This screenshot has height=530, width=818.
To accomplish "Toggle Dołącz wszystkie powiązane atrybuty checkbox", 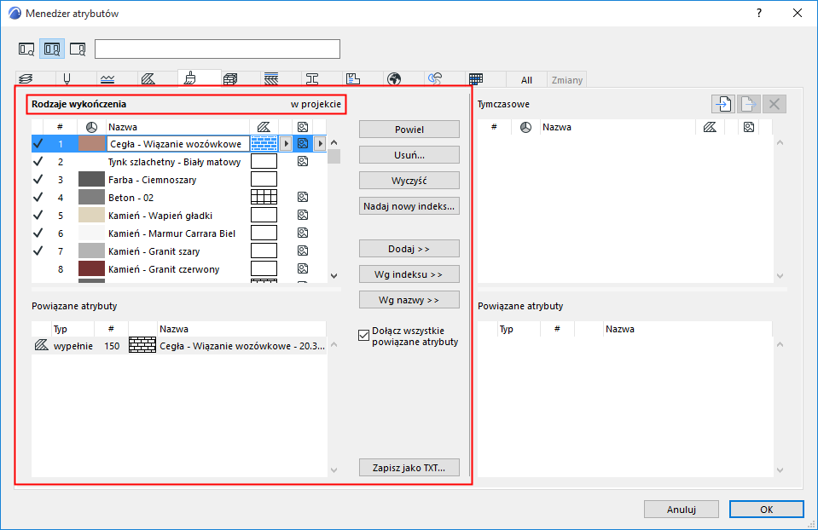I will pyautogui.click(x=363, y=336).
